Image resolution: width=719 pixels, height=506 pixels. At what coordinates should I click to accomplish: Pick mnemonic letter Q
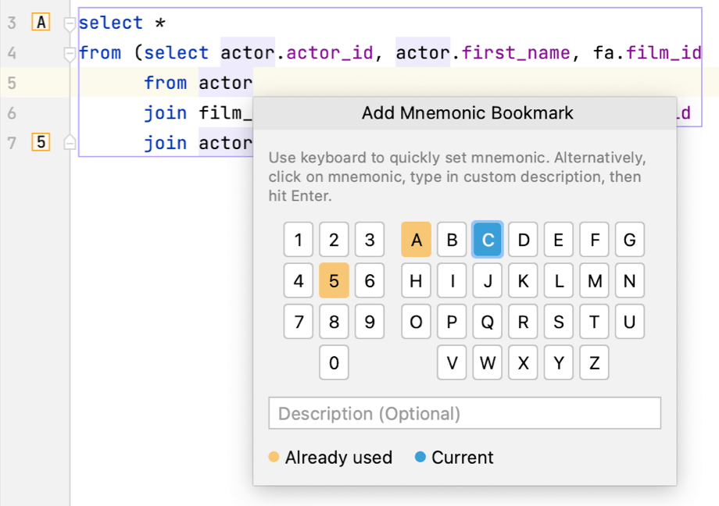pyautogui.click(x=488, y=322)
